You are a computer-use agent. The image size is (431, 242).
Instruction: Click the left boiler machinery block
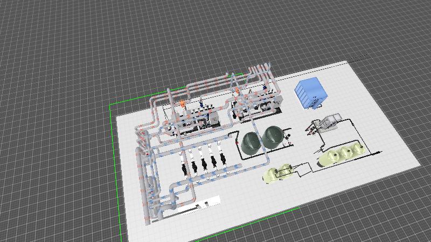click(194, 121)
